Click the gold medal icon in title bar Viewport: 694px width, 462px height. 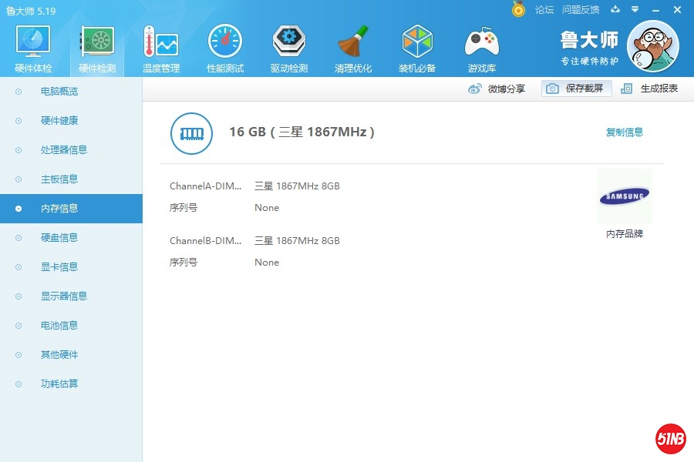pos(518,9)
